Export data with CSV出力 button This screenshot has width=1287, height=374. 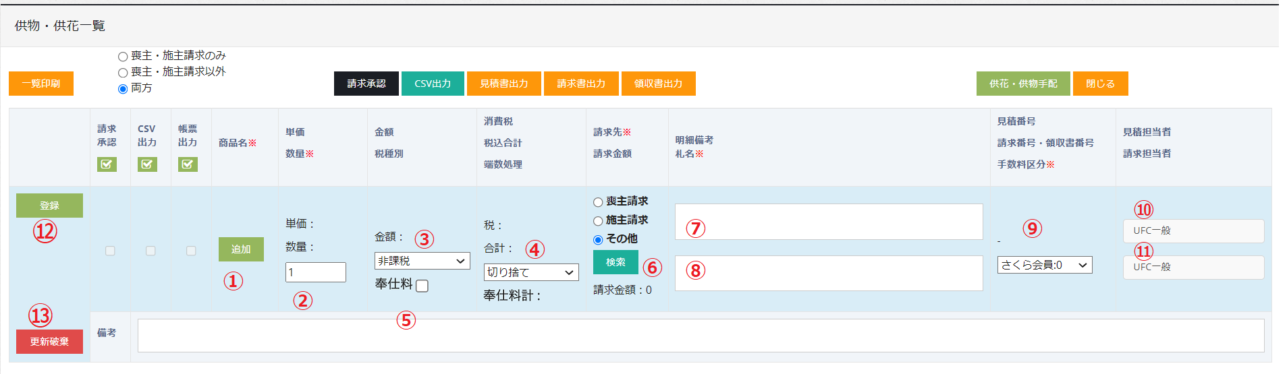point(433,84)
